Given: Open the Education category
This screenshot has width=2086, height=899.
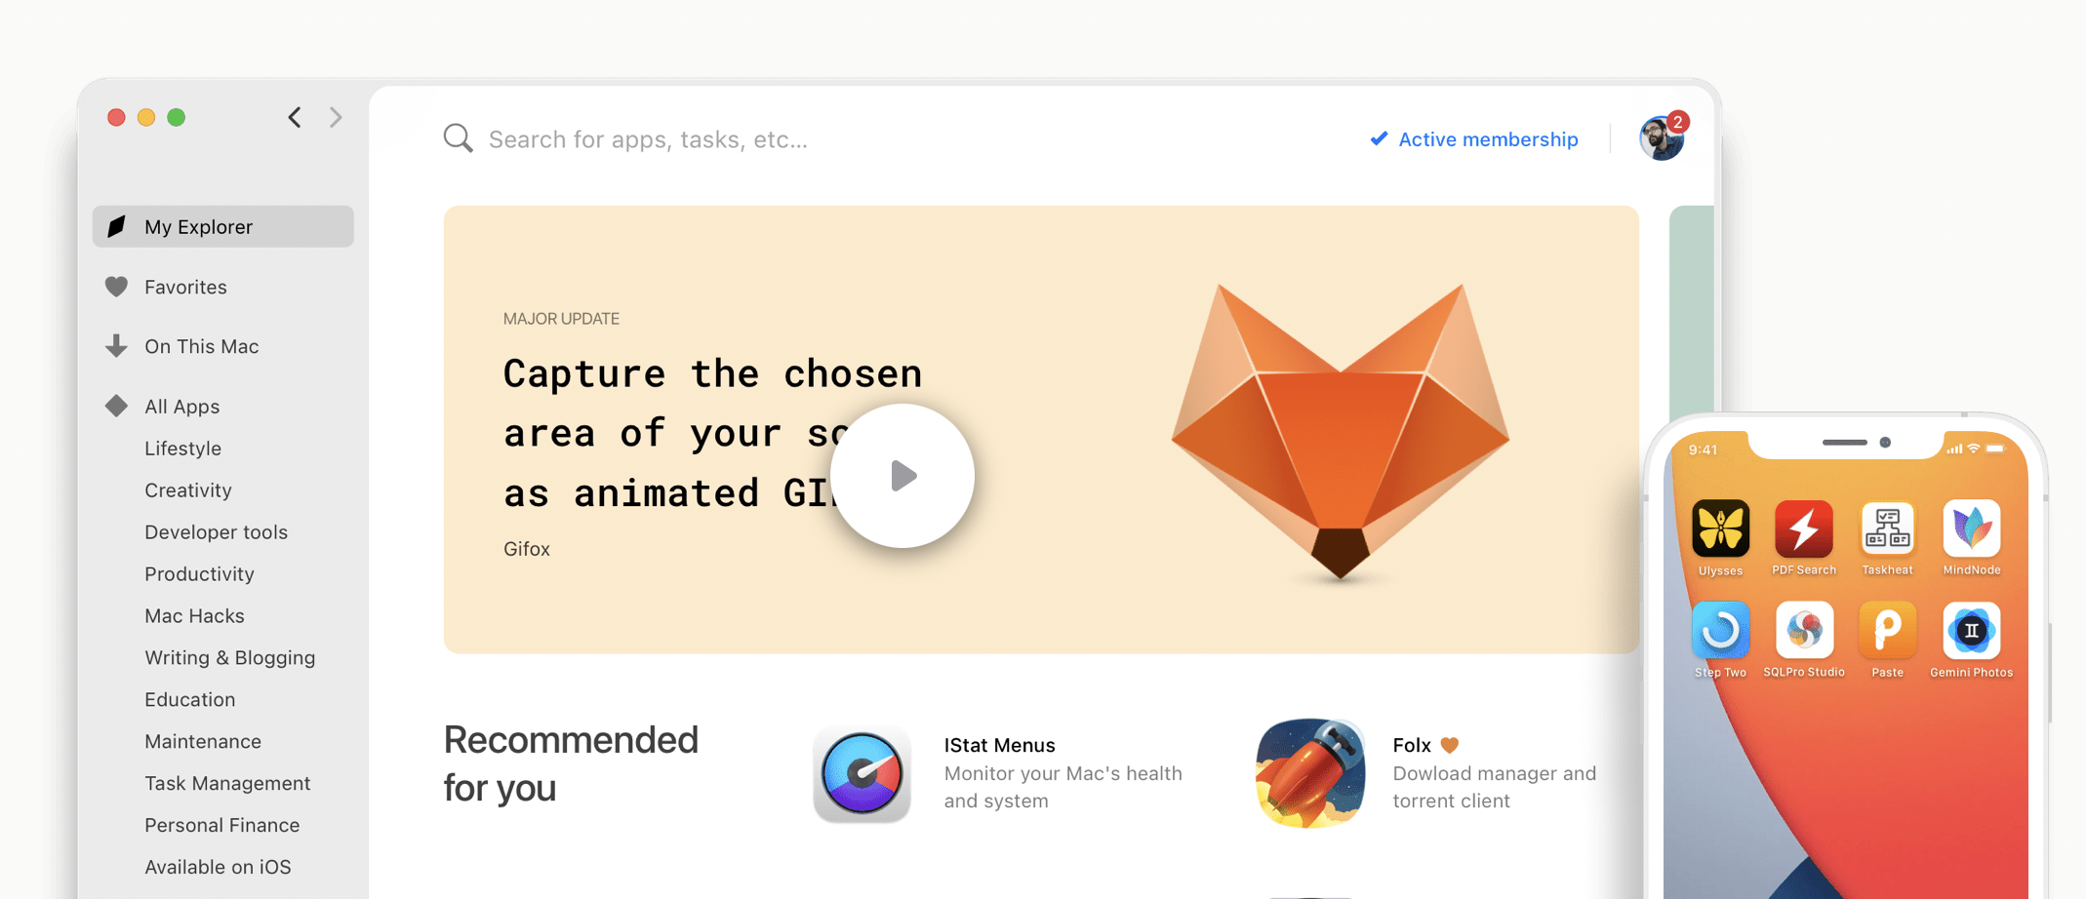Looking at the screenshot, I should 189,700.
